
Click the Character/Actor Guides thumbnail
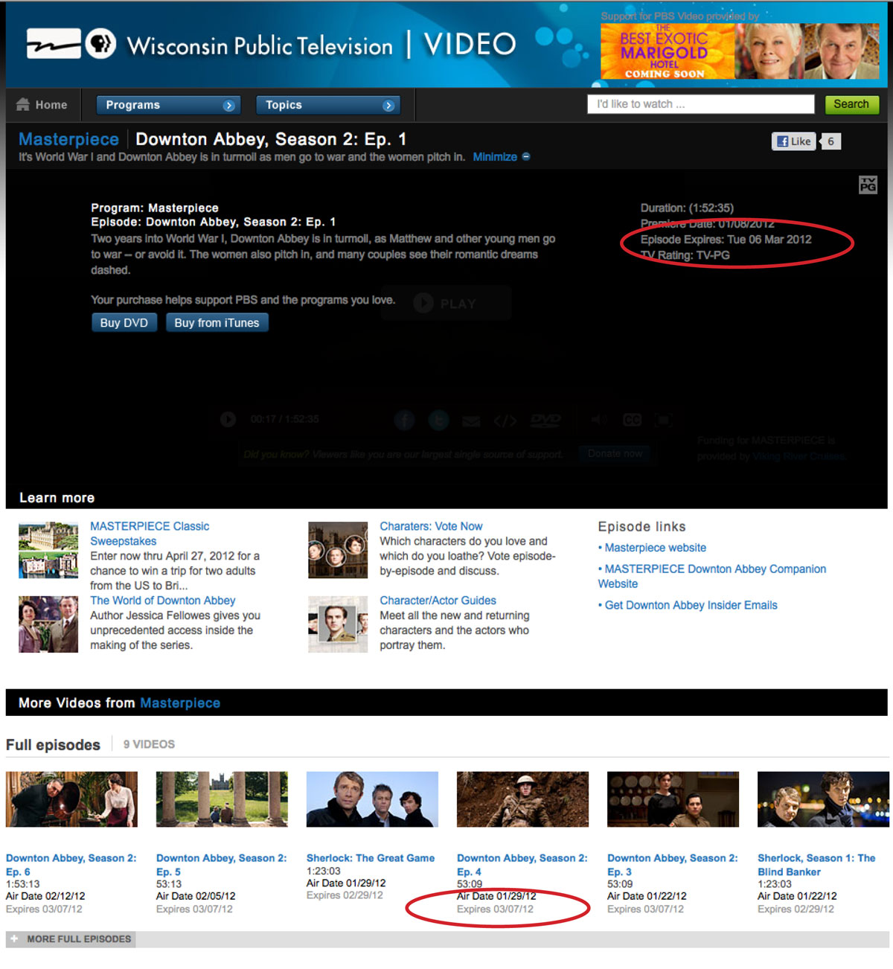338,624
